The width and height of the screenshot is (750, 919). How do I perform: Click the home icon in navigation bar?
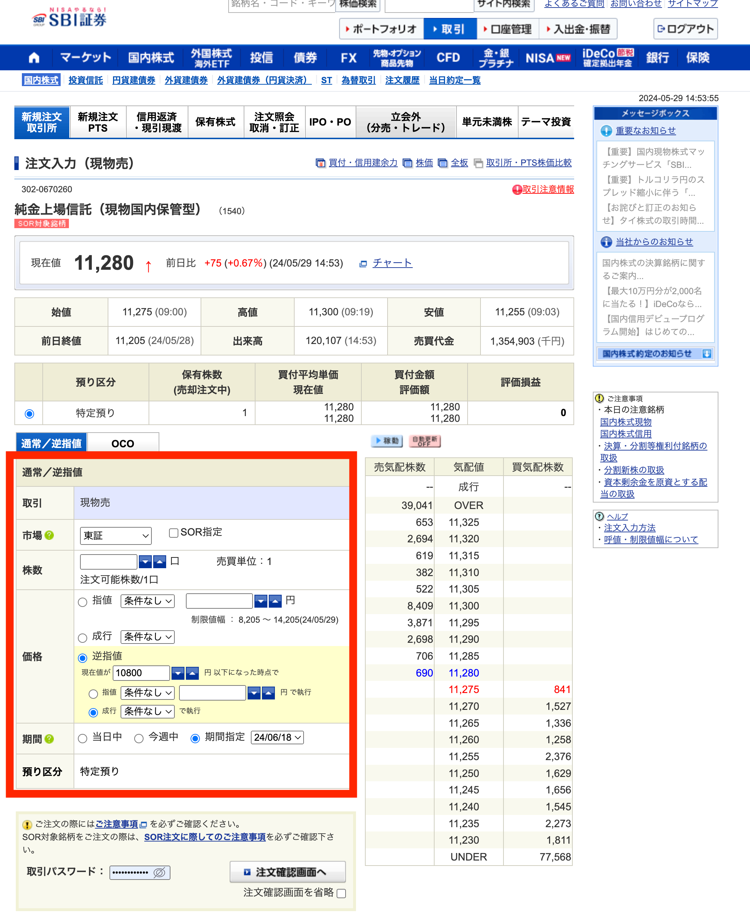(x=34, y=57)
